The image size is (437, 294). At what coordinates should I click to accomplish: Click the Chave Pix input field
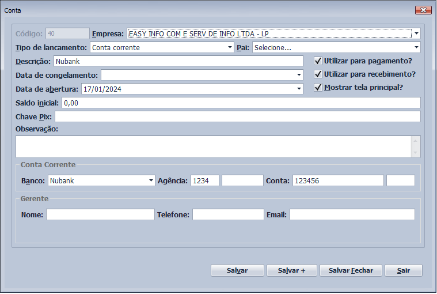pyautogui.click(x=237, y=116)
